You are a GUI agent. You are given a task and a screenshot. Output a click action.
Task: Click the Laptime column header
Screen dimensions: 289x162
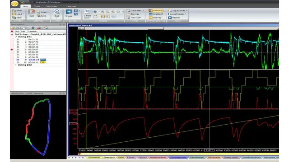[x=32, y=31]
